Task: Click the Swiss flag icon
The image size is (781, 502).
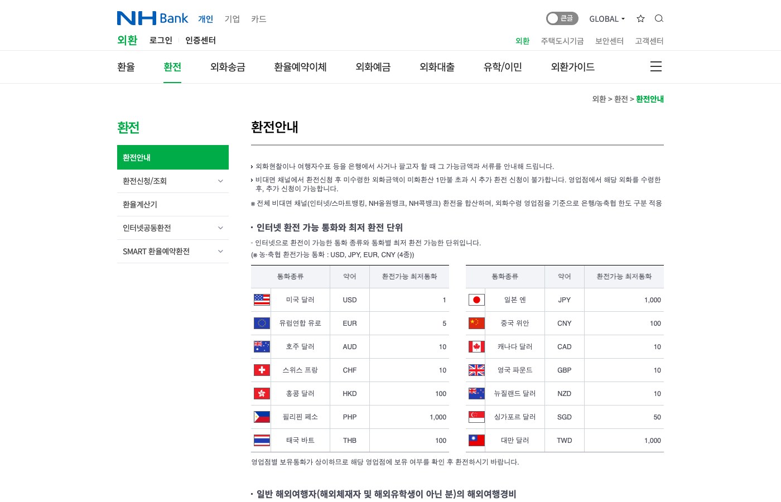Action: 262,370
